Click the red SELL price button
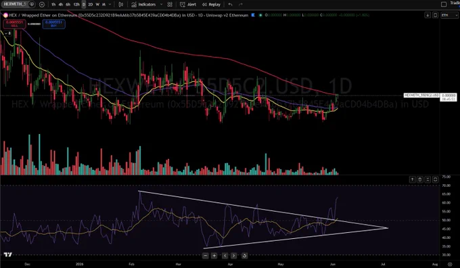 point(14,24)
